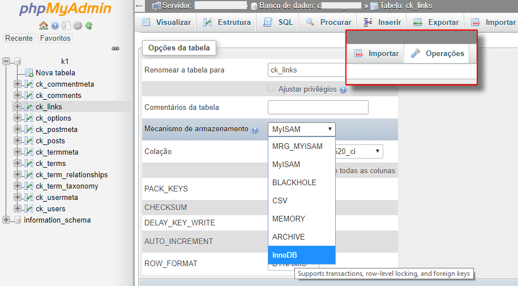Image resolution: width=518 pixels, height=286 pixels.
Task: Open the Mecanismo de armazenamento MyISAM dropdown
Action: point(302,129)
